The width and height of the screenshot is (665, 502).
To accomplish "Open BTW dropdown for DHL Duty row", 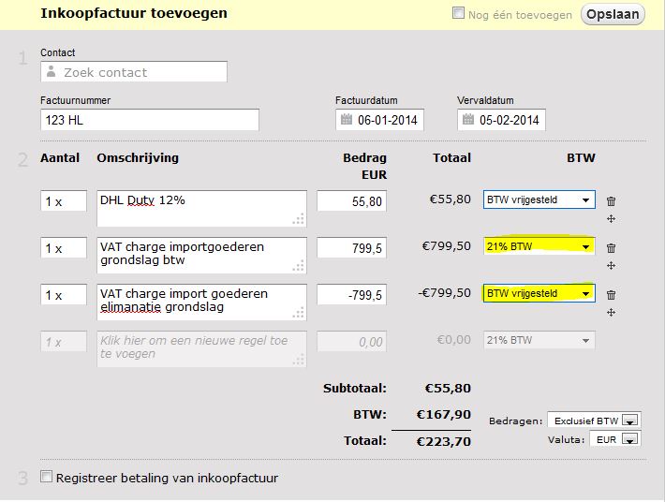I will pos(539,199).
